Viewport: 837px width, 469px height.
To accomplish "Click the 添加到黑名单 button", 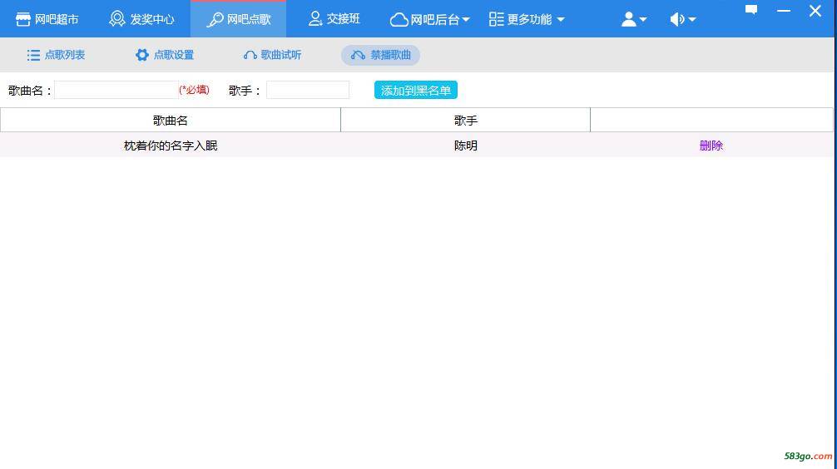I will click(415, 90).
